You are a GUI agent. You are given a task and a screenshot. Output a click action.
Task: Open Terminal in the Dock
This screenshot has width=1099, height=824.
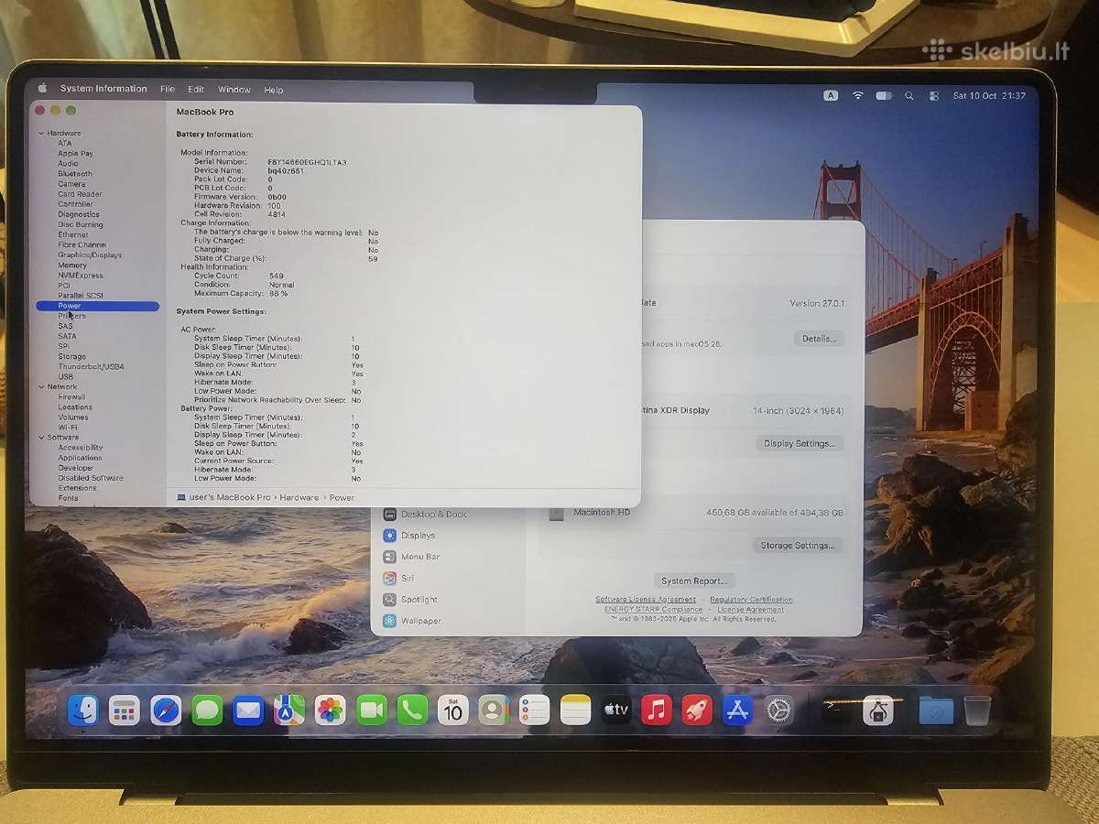point(836,710)
